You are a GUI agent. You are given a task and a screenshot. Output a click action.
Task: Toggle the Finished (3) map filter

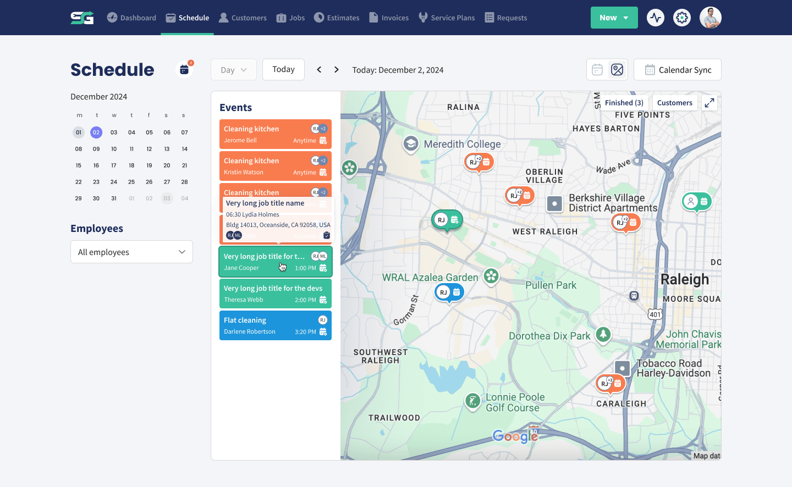(x=624, y=103)
